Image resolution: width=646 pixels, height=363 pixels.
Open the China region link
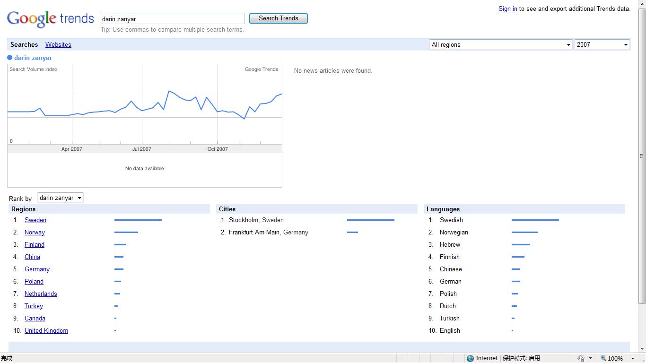click(x=32, y=257)
